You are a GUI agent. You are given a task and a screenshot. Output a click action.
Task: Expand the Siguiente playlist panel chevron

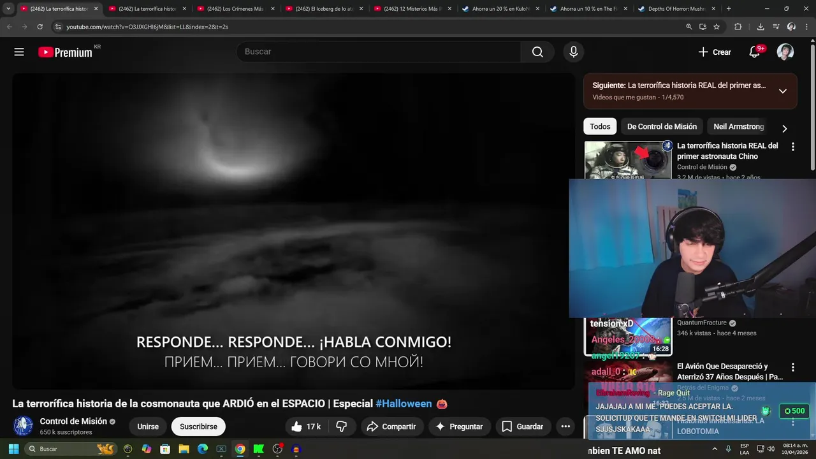click(x=783, y=91)
